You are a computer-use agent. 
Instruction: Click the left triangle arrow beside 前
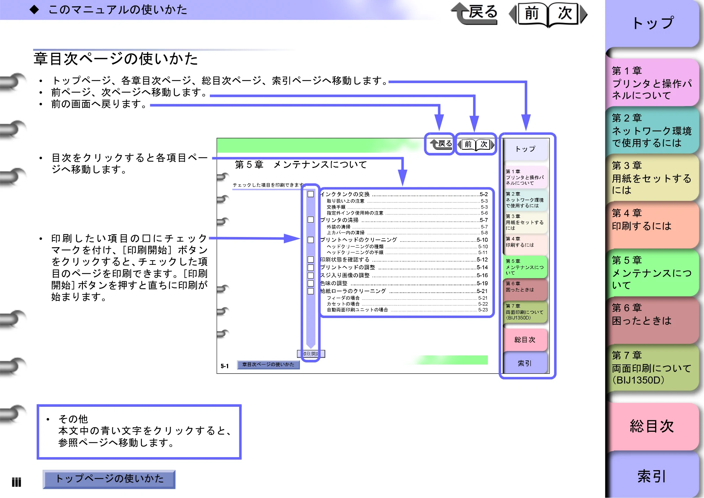tap(513, 14)
